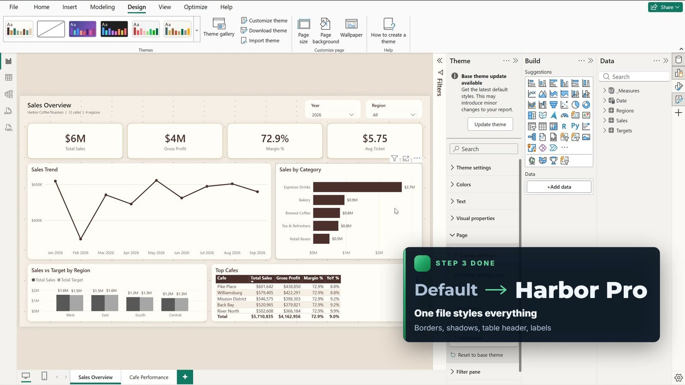This screenshot has height=385, width=685.
Task: Click the focus mode icon above Sales by Category
Action: 406,158
